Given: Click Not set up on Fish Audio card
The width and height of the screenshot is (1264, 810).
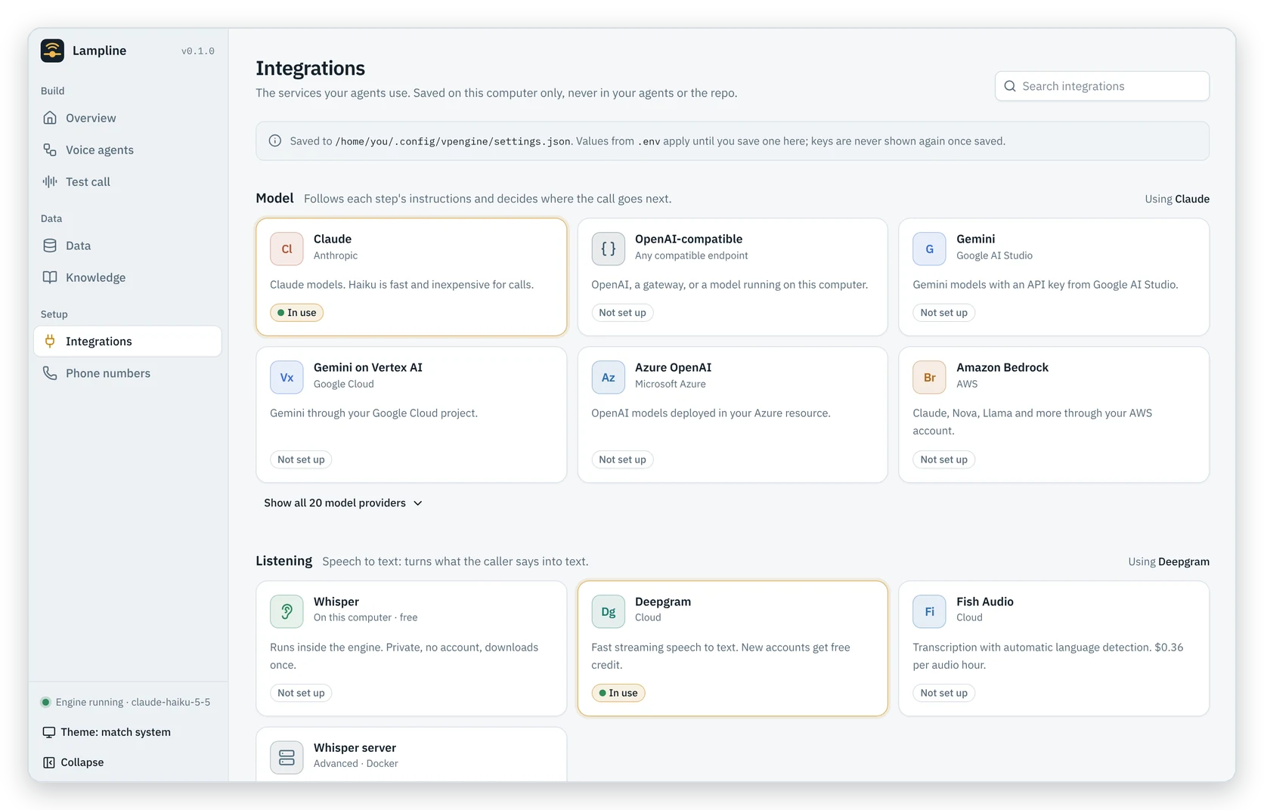Looking at the screenshot, I should pyautogui.click(x=943, y=693).
